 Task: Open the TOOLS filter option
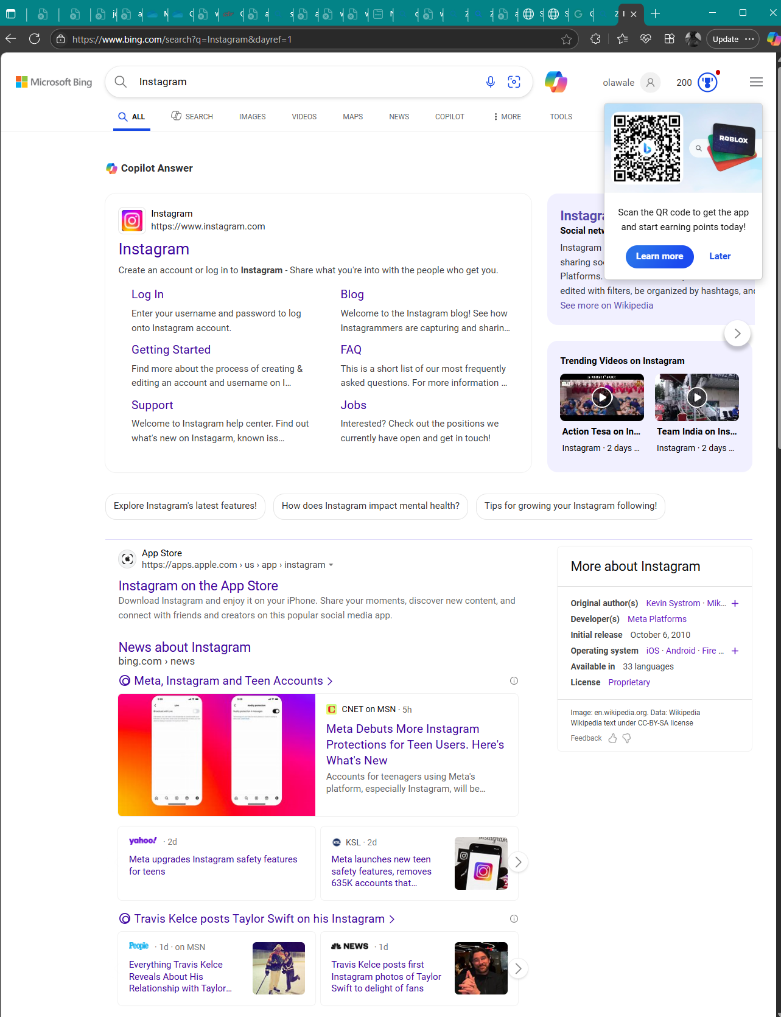pos(561,117)
